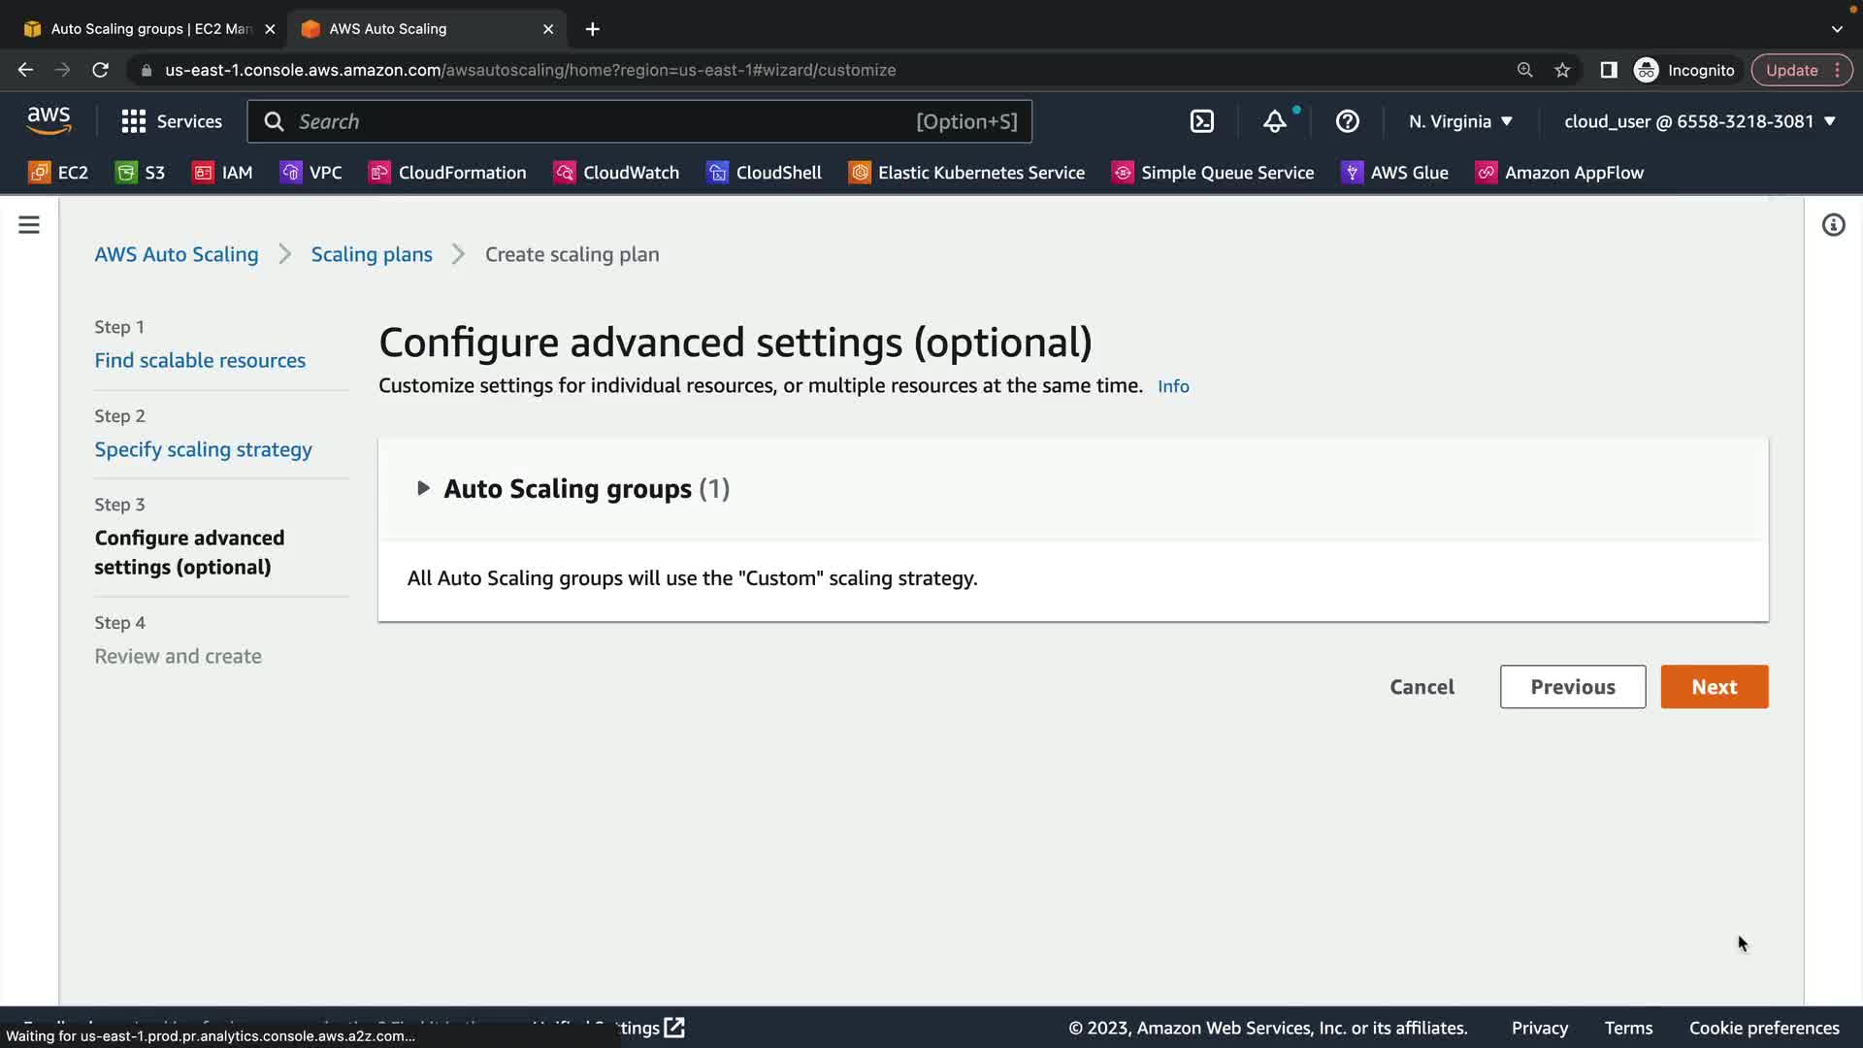This screenshot has height=1048, width=1863.
Task: Open the CloudShell terminal icon in header
Action: click(1201, 121)
